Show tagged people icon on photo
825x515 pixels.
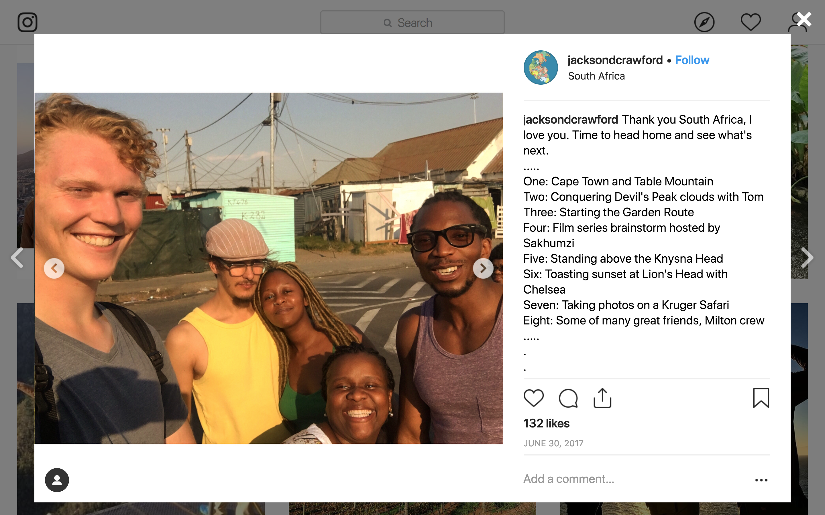click(x=57, y=480)
